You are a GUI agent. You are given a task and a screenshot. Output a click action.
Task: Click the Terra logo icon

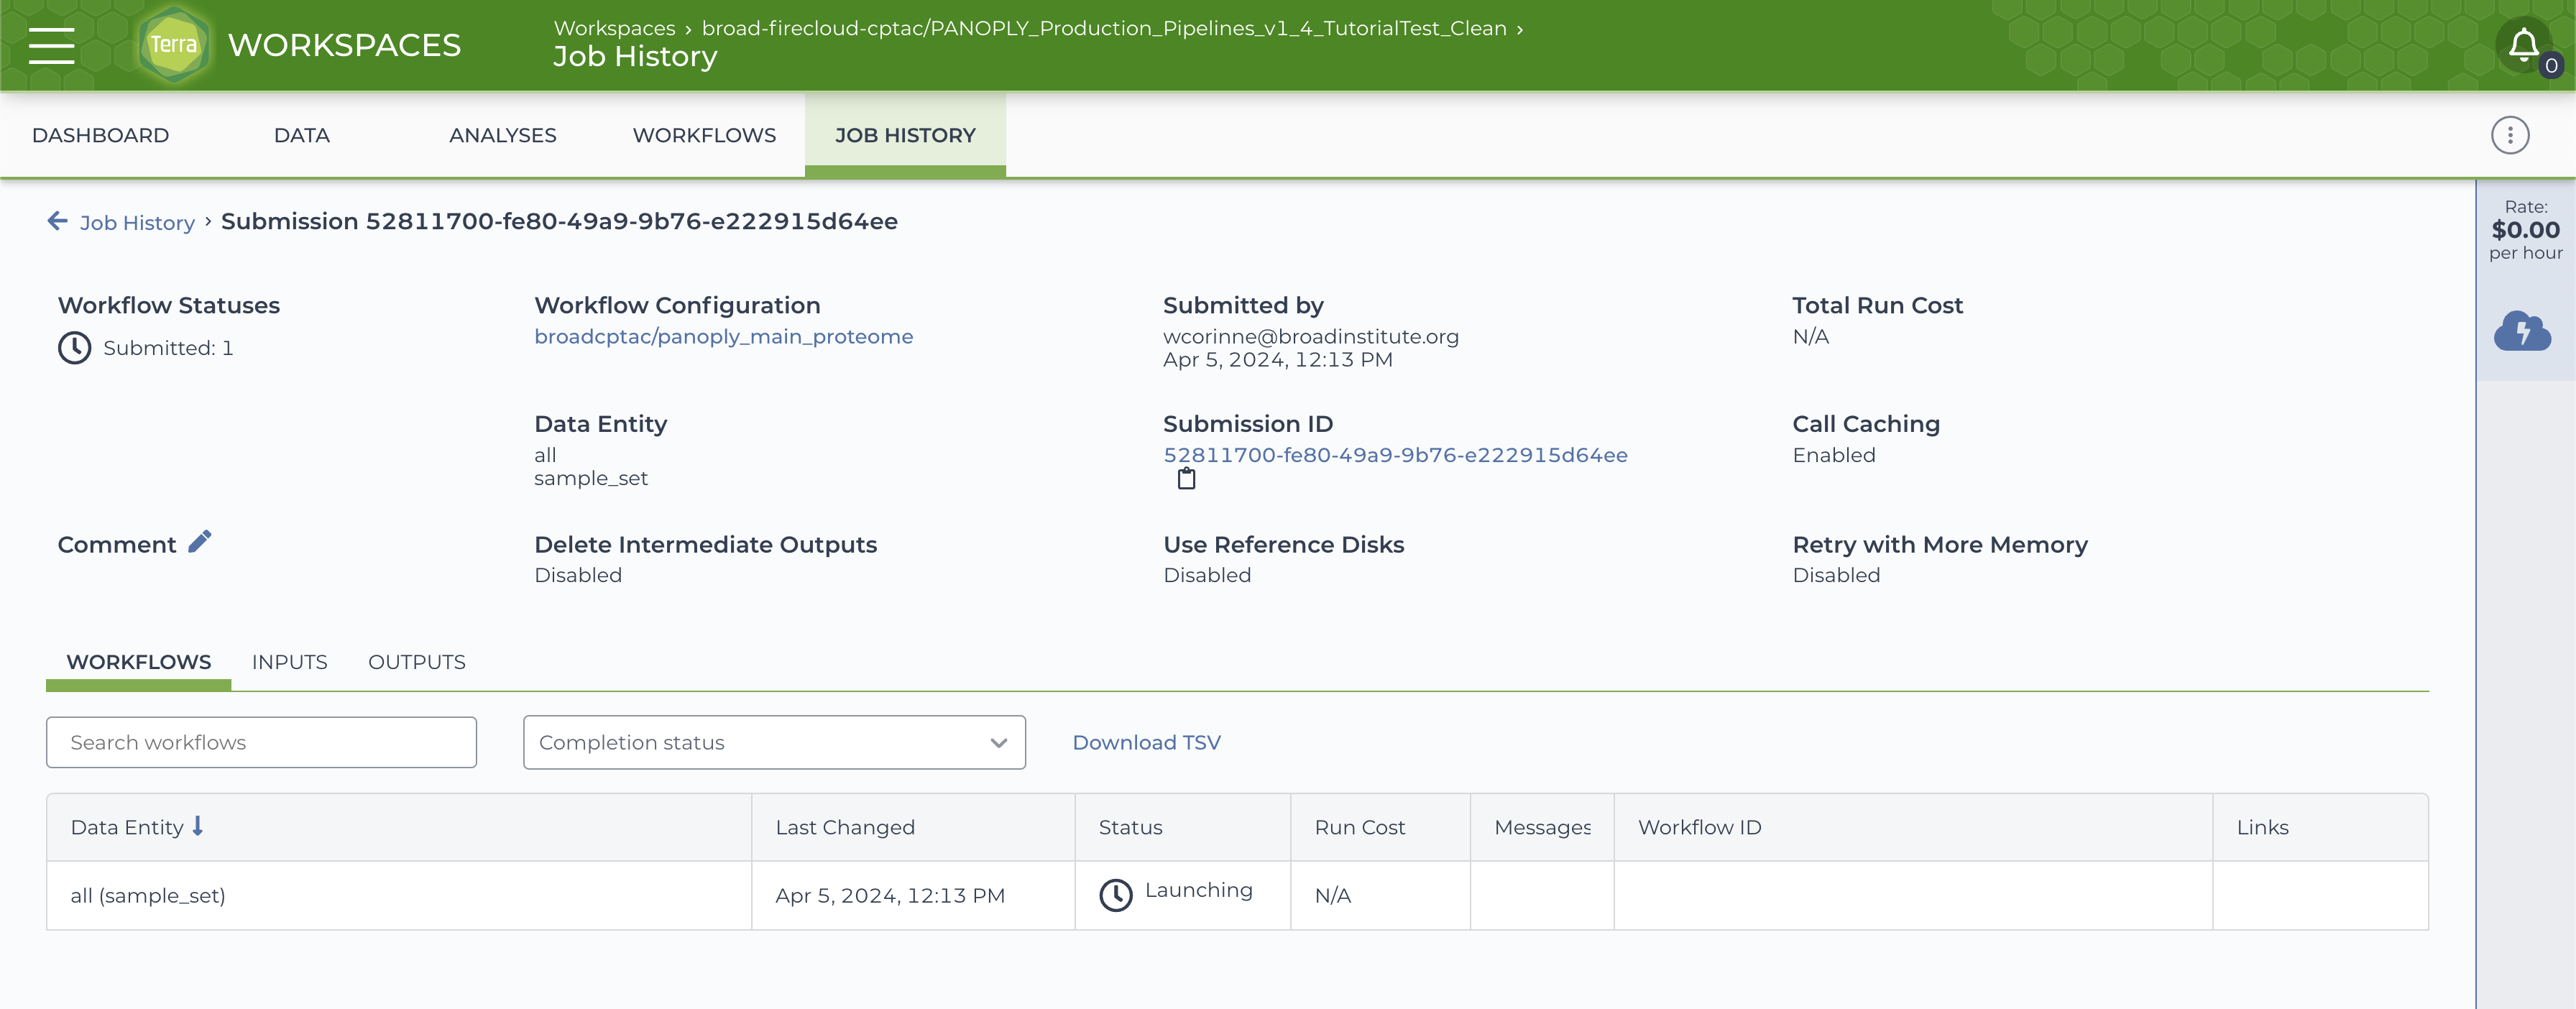click(174, 45)
